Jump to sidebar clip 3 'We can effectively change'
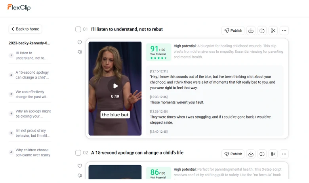 30,94
